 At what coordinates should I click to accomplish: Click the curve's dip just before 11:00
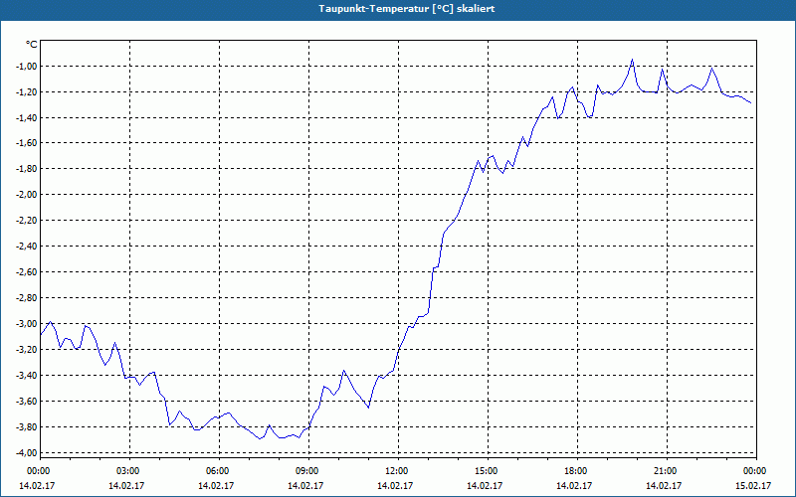(x=368, y=407)
